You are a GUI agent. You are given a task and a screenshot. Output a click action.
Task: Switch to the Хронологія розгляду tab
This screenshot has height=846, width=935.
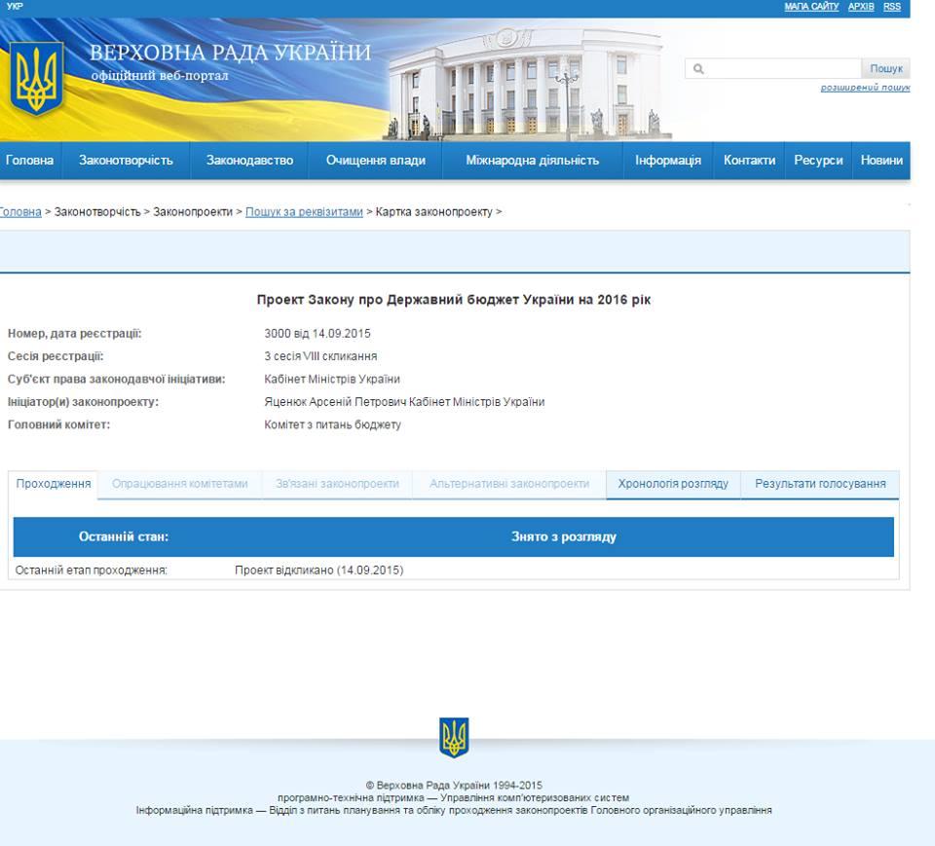pyautogui.click(x=673, y=484)
